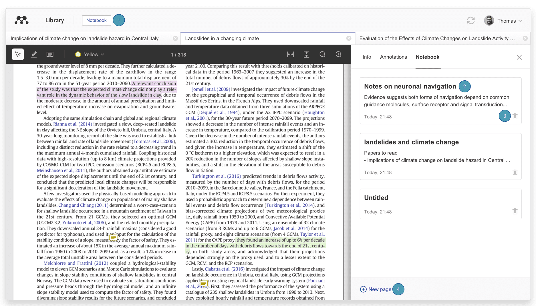Click the Notebook button in header

[x=96, y=20]
